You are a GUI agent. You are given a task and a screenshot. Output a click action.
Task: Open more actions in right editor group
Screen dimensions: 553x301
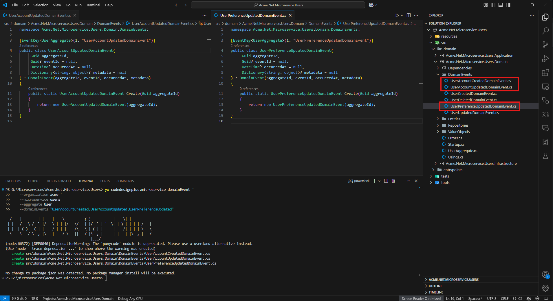[416, 15]
